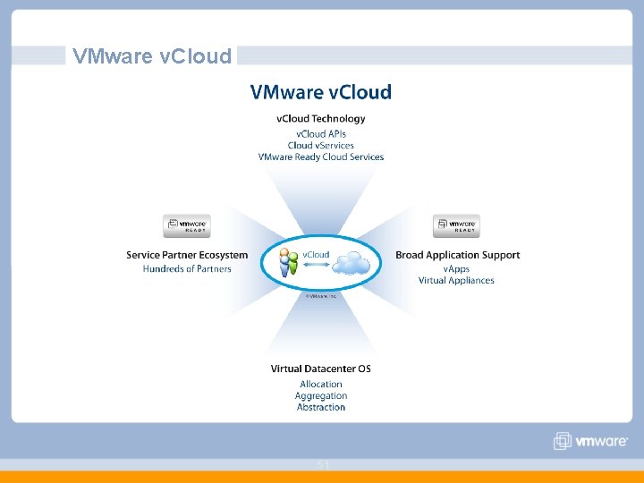Click the cloud icon in the oval
644x483 pixels.
351,263
